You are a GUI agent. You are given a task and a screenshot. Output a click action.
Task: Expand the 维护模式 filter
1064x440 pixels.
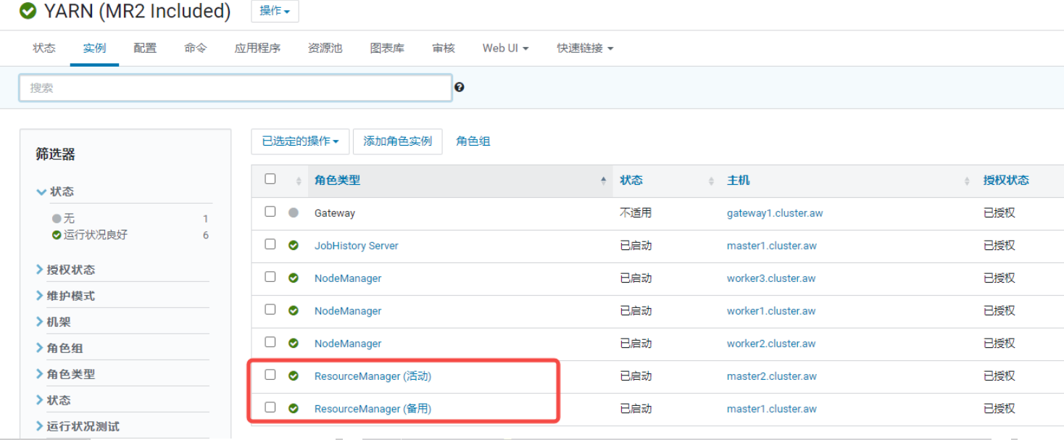[65, 296]
